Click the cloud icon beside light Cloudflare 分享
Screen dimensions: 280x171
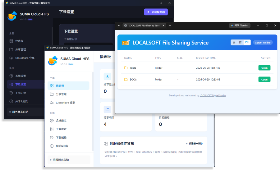52,103
